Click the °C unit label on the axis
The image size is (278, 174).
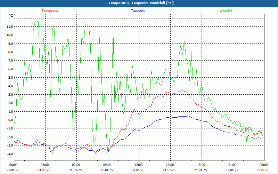[x=11, y=16]
